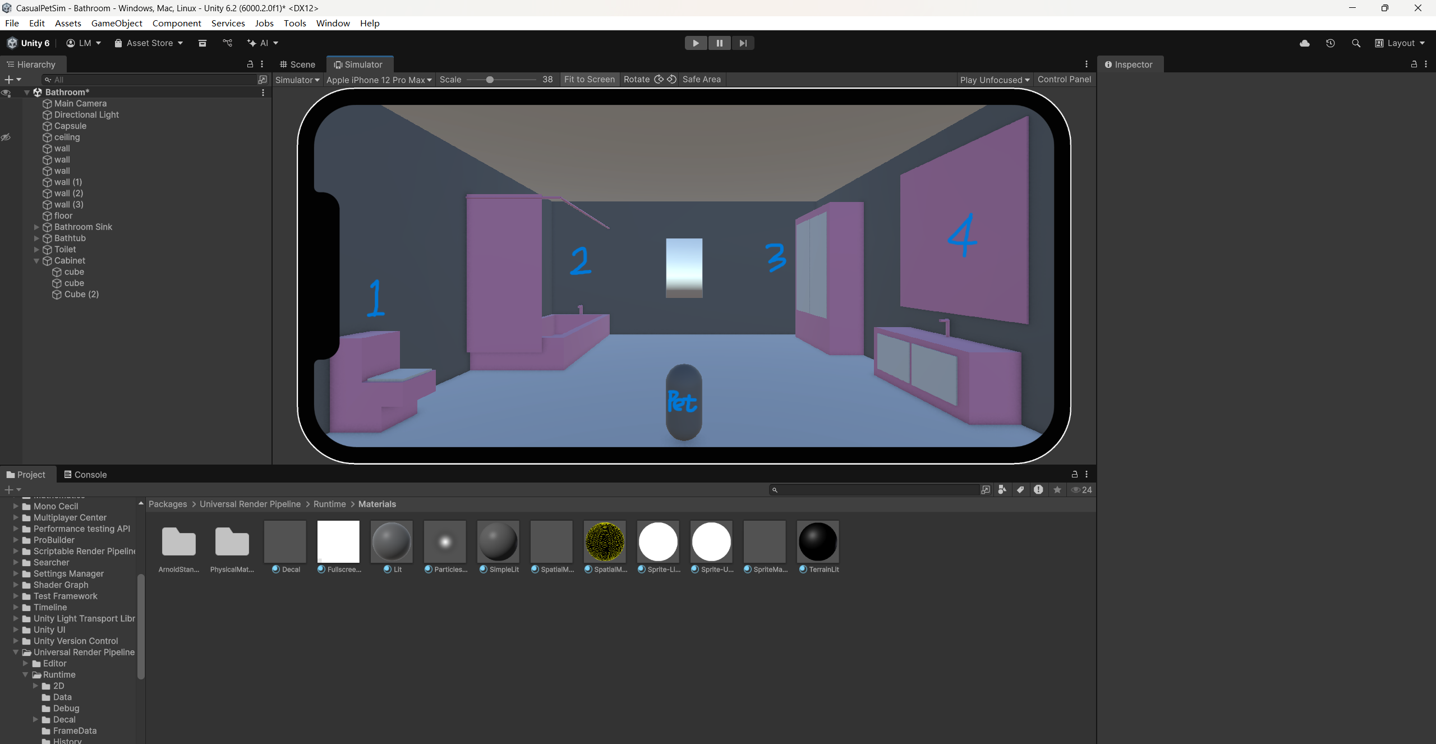Expand the Bathroom Sink object
1436x744 pixels.
coord(36,227)
